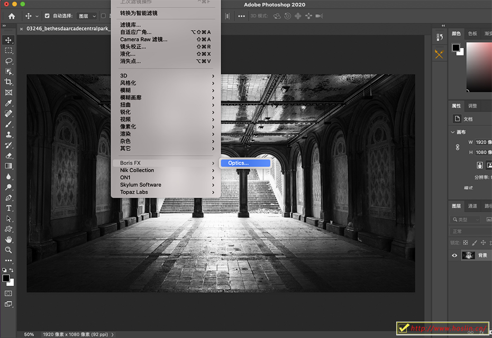The image size is (492, 338).
Task: Select the Object Selection tool
Action: pyautogui.click(x=8, y=71)
